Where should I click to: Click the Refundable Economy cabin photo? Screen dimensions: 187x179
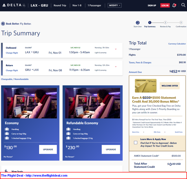(93, 103)
